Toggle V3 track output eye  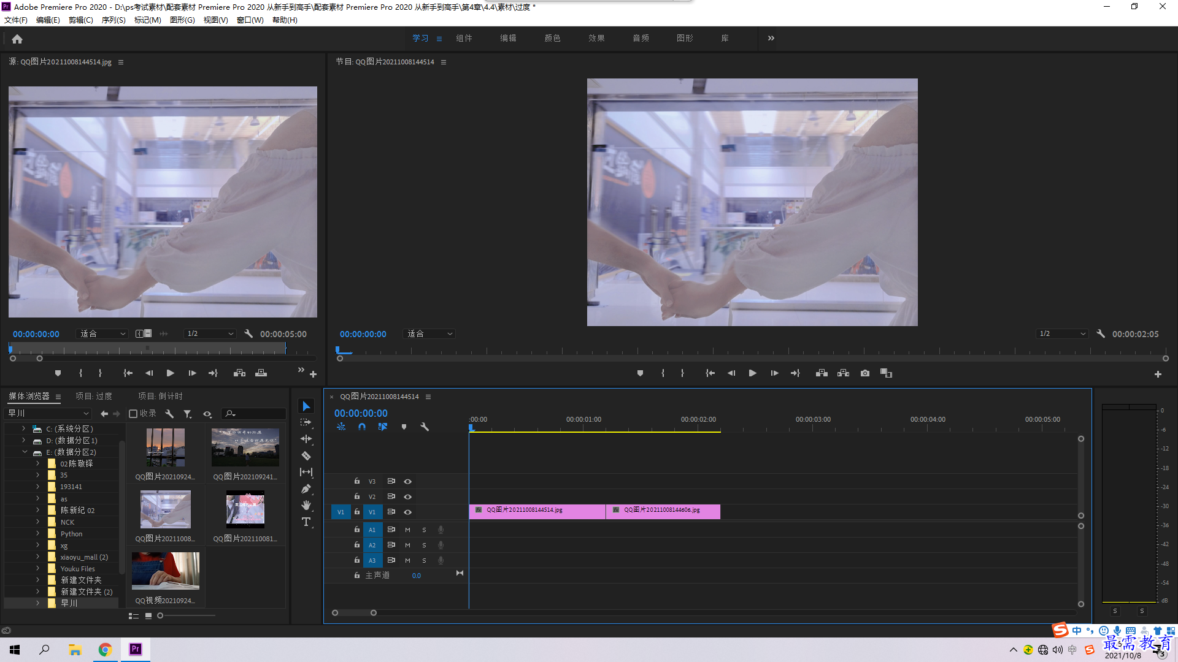(x=407, y=481)
